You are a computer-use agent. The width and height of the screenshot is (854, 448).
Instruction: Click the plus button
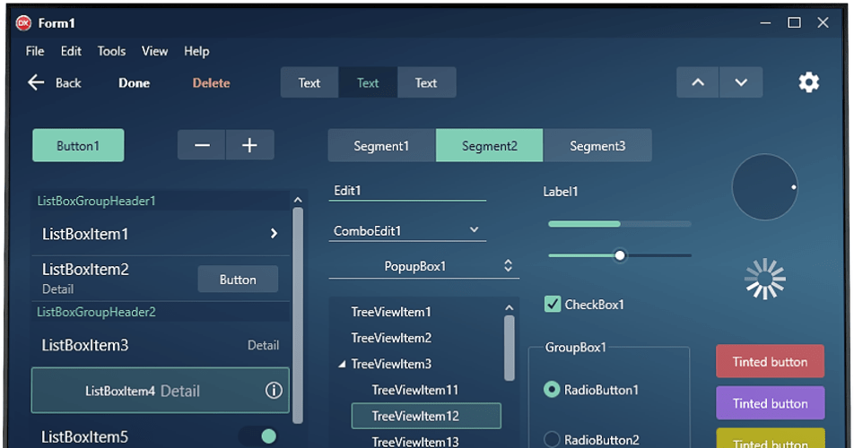coord(250,145)
